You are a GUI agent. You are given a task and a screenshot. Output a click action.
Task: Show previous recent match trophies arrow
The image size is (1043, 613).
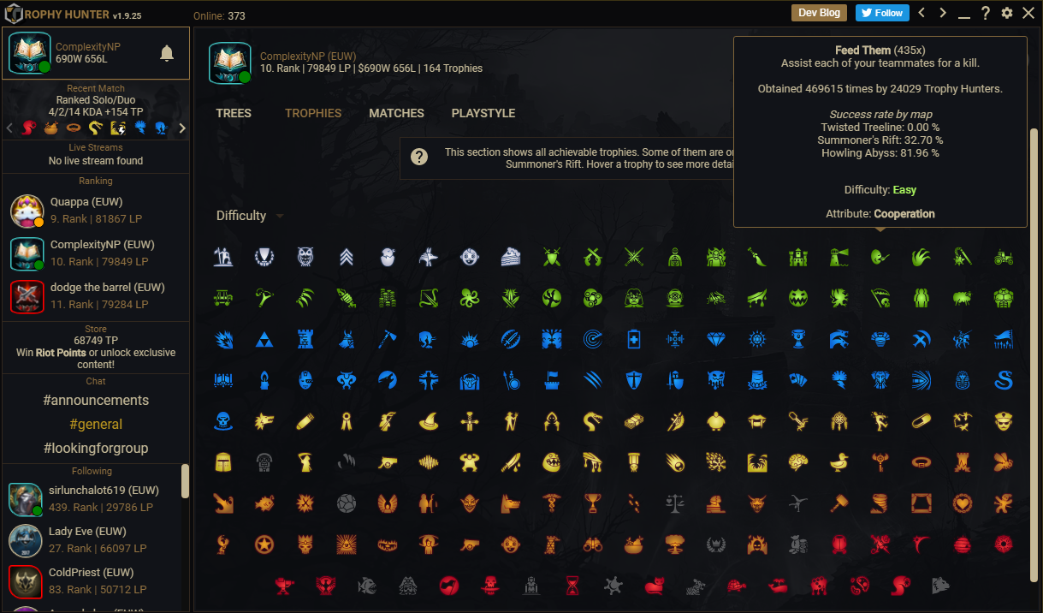10,128
